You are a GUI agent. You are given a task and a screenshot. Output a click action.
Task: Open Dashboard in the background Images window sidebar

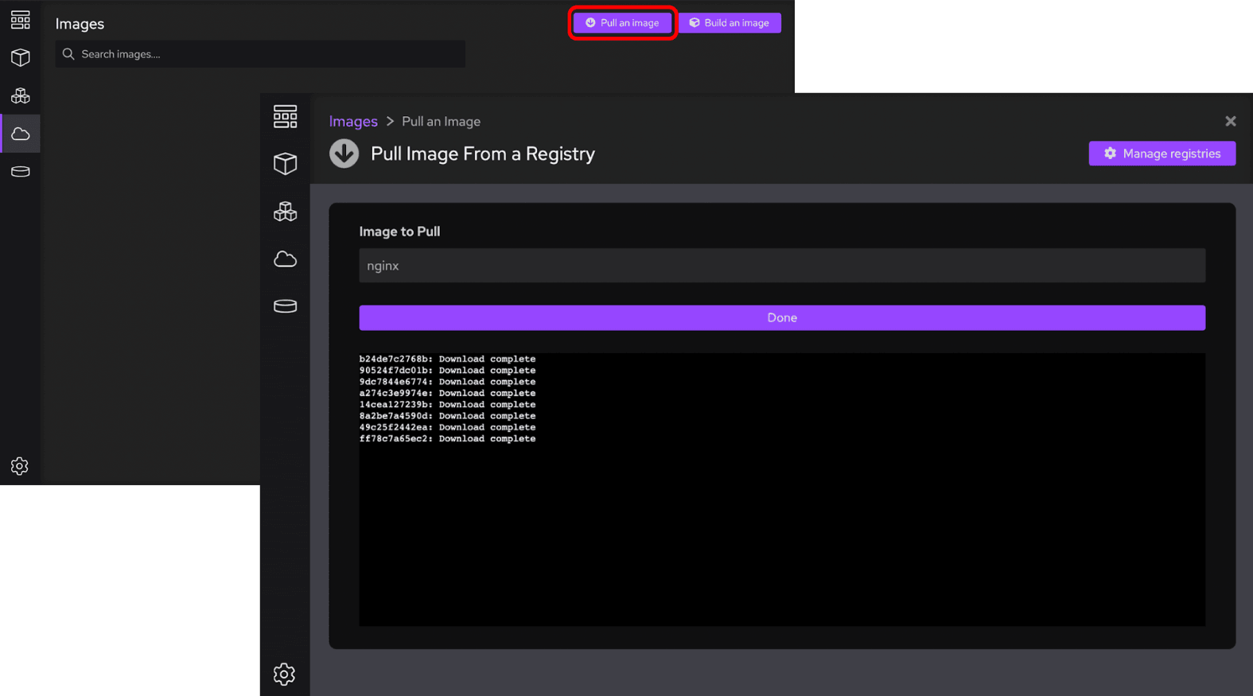pos(20,19)
